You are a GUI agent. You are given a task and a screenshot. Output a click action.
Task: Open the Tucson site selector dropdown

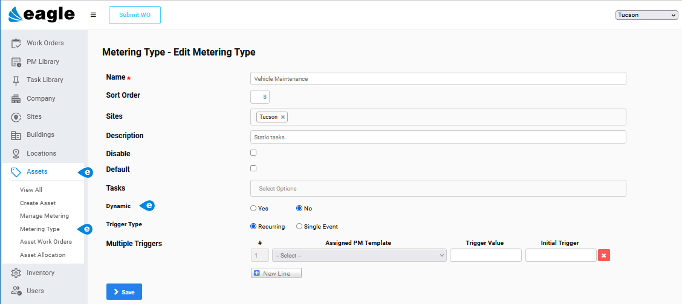(x=646, y=16)
